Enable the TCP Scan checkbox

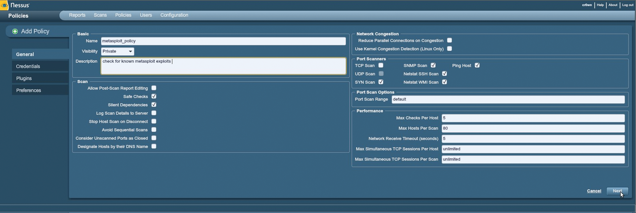tap(381, 65)
